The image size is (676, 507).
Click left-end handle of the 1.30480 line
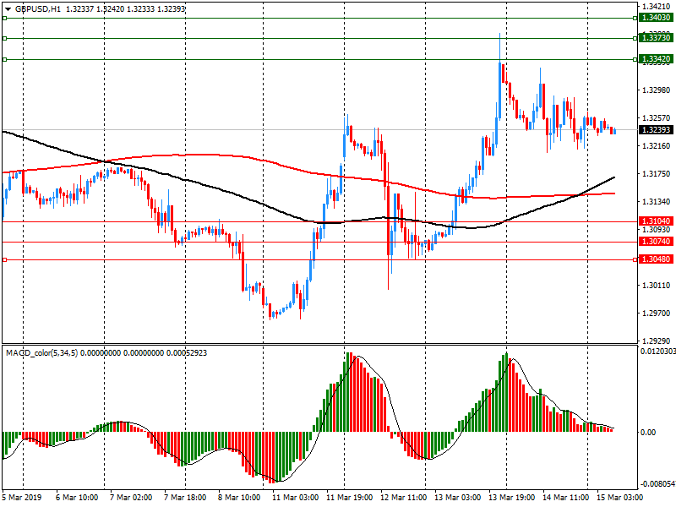pyautogui.click(x=5, y=259)
